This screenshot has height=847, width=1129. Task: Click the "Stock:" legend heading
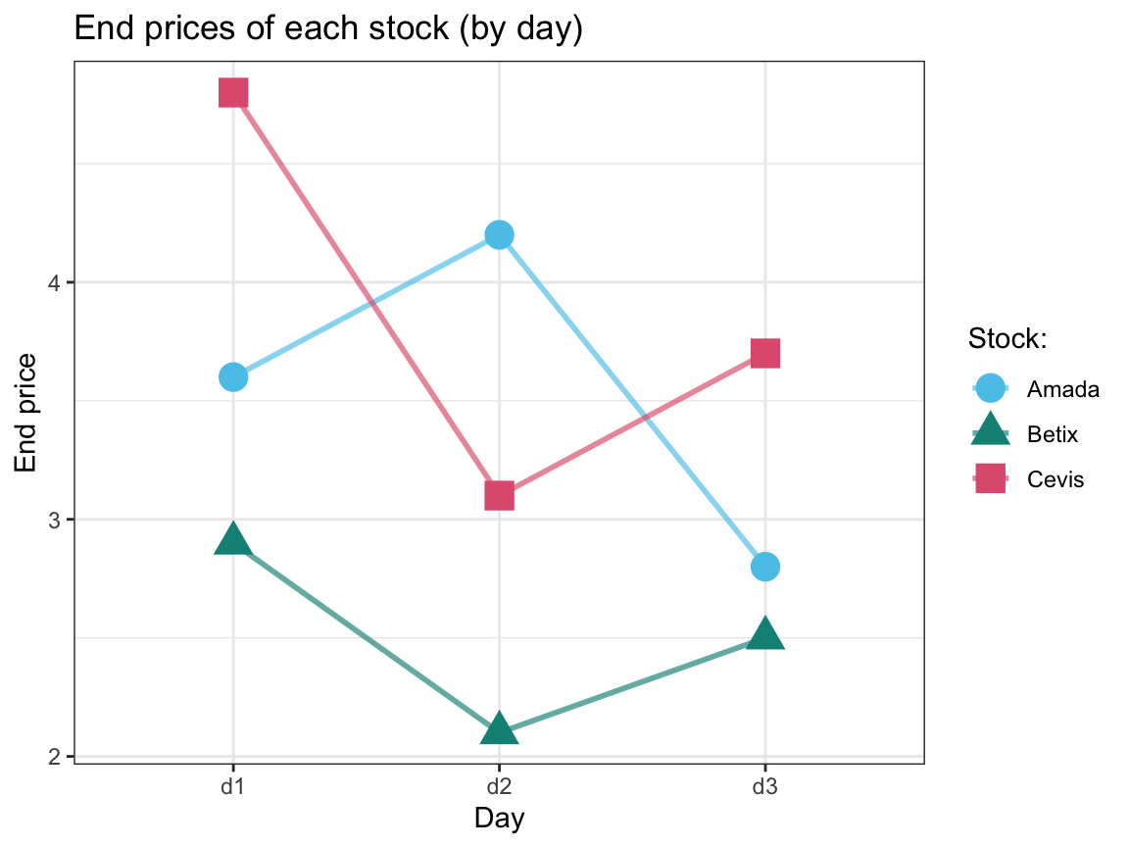[1008, 339]
